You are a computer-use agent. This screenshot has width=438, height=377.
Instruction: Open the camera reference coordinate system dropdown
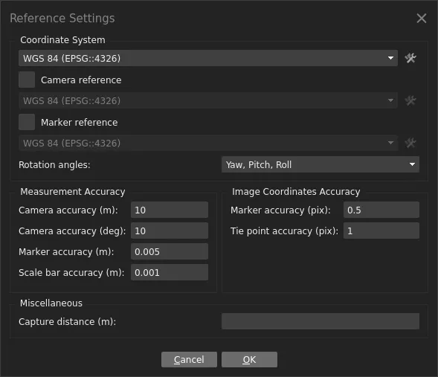click(208, 100)
